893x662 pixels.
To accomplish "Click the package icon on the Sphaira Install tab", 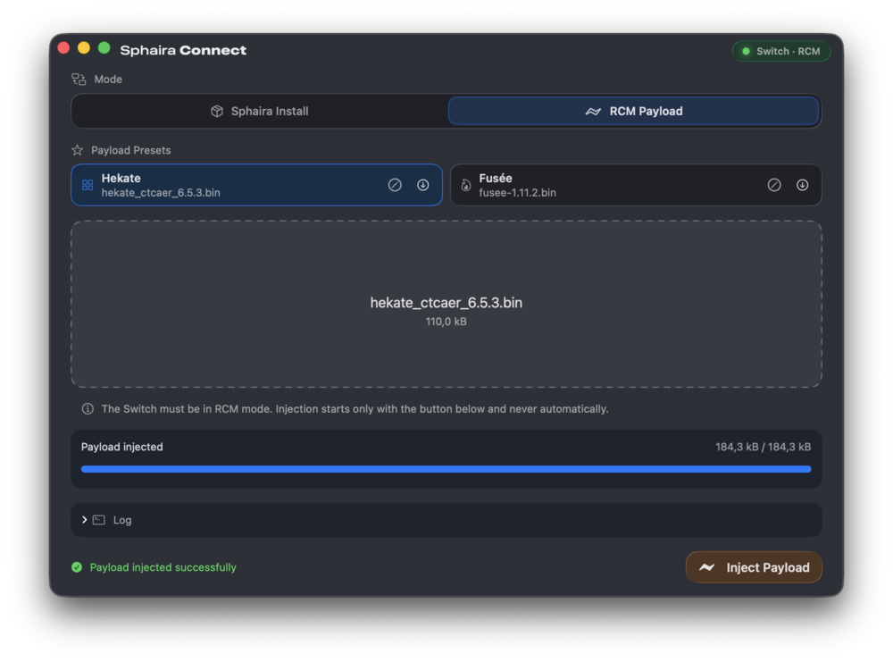I will coord(217,111).
